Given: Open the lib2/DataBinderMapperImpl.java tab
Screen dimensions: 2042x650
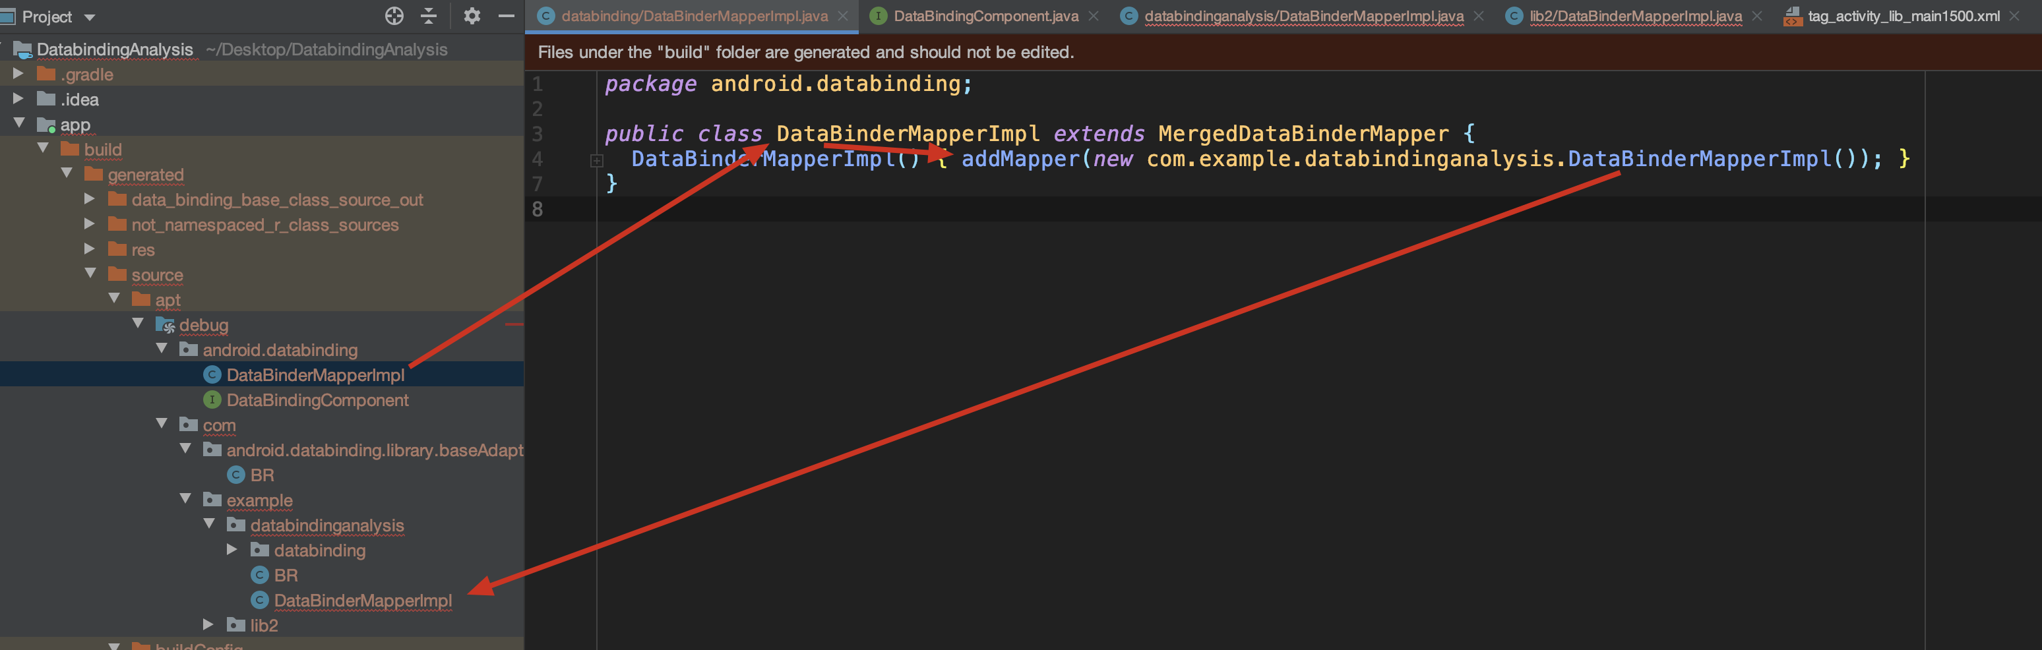Looking at the screenshot, I should [1634, 16].
